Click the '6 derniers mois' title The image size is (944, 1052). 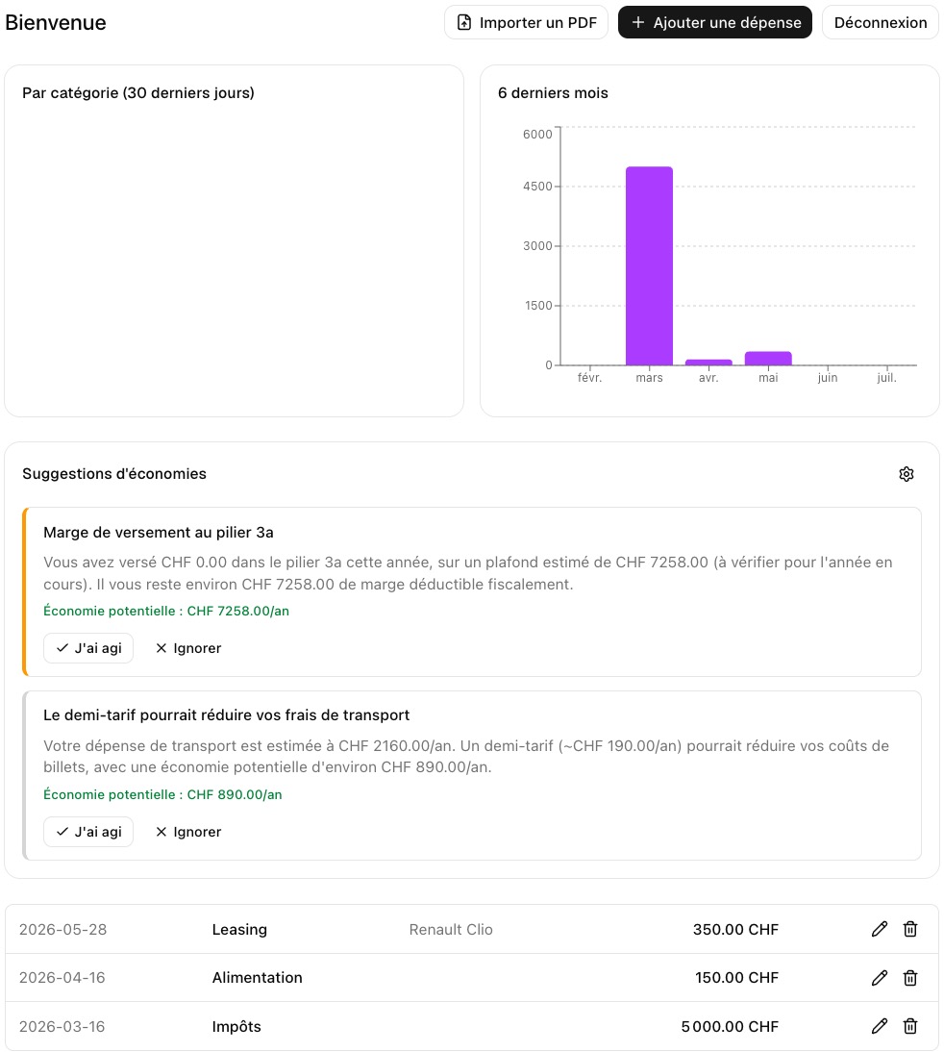553,92
